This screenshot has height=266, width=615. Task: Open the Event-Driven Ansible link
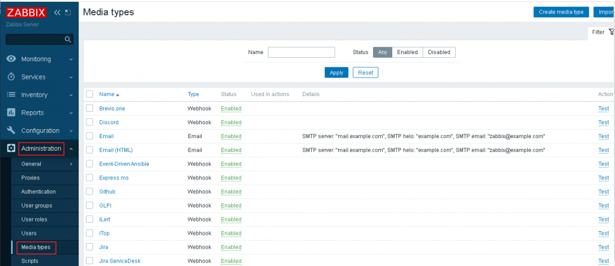[x=124, y=164]
